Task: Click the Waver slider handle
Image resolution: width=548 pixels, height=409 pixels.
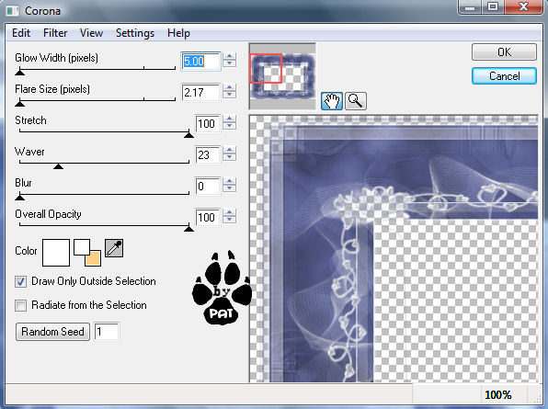Action: [58, 166]
